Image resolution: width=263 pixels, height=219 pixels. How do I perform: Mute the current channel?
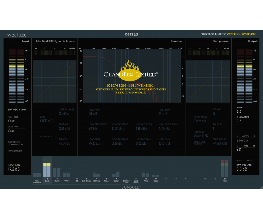pyautogui.click(x=250, y=160)
